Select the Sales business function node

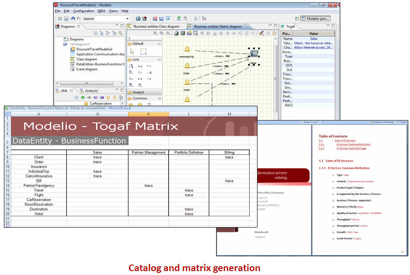(254, 54)
